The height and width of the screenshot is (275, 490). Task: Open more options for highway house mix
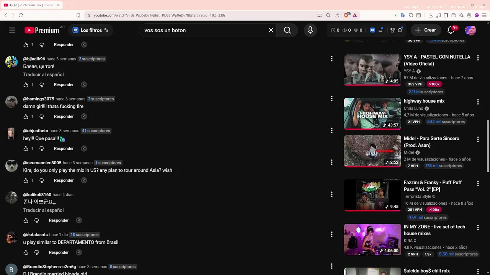click(478, 102)
